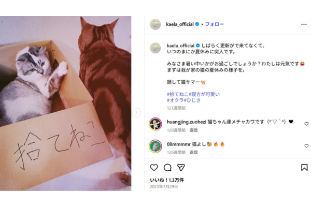The image size is (311, 207).
Task: View 08mmmmr's profile avatar
Action: tap(155, 146)
